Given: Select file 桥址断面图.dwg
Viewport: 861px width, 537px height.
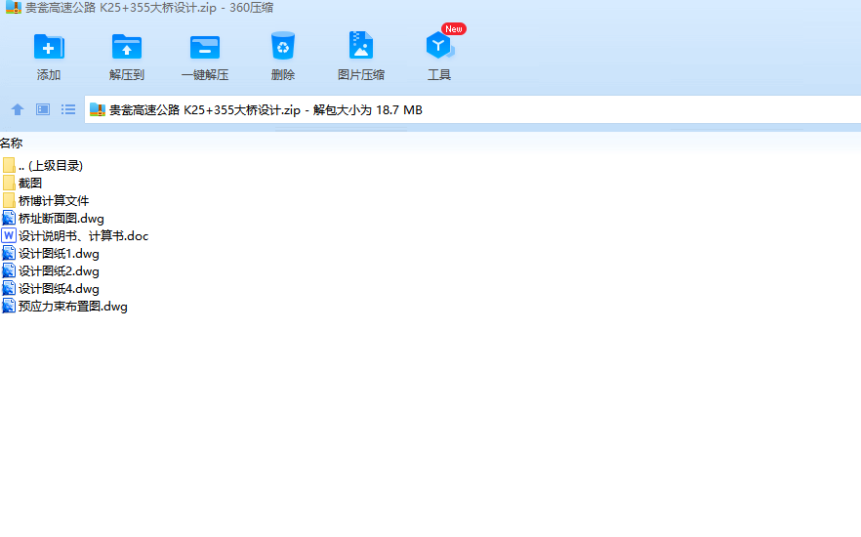Looking at the screenshot, I should pyautogui.click(x=54, y=218).
